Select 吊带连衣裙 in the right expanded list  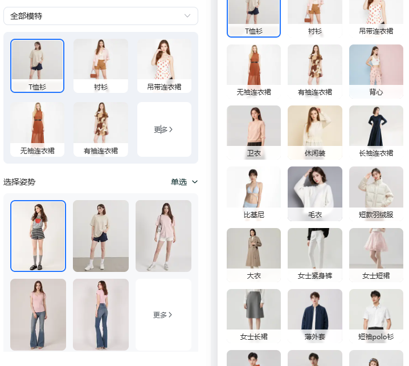point(376,18)
